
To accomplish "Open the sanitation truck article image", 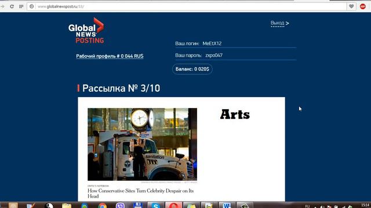I will (142, 144).
